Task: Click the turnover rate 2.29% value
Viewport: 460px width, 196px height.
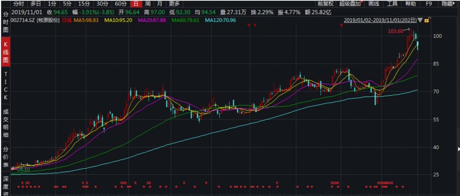Action: (265, 12)
